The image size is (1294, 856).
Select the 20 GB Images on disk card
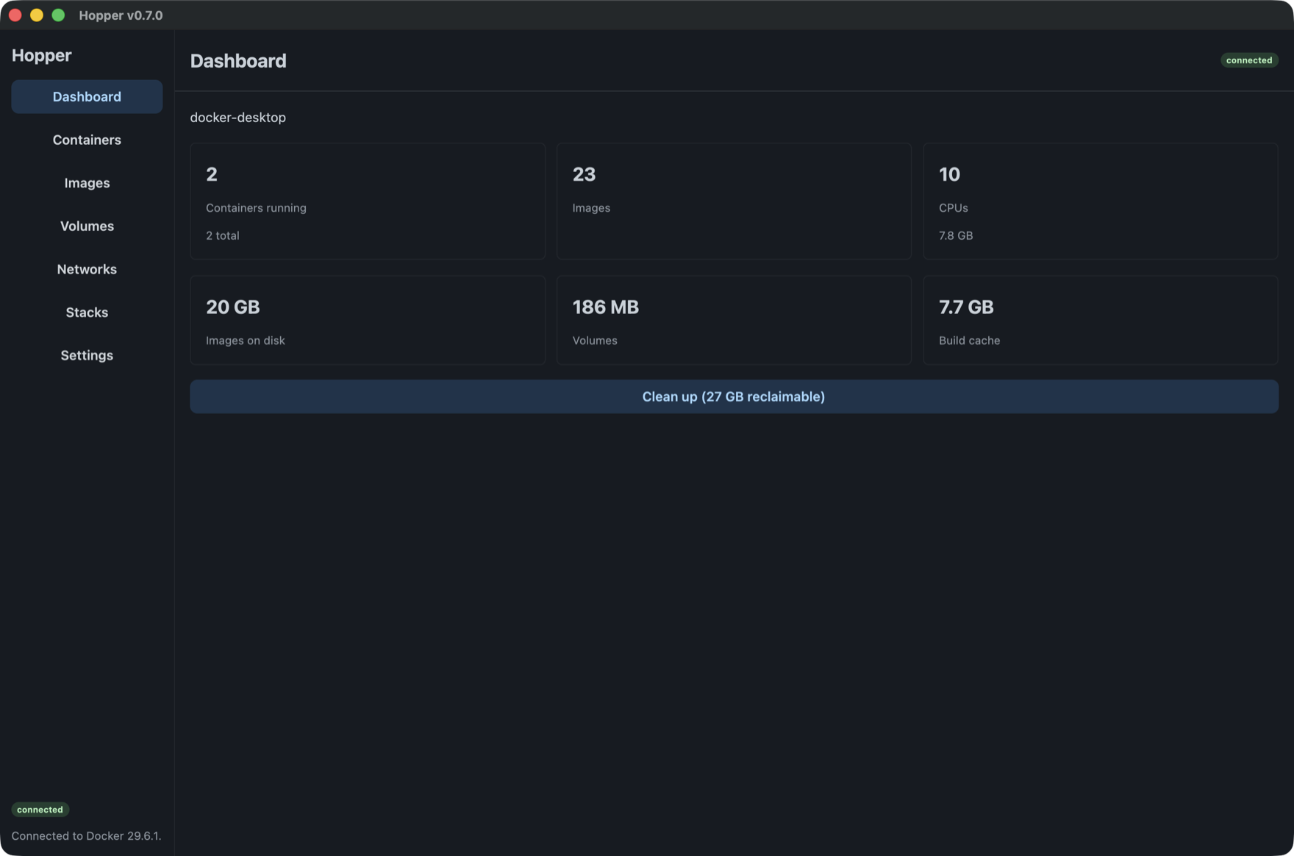pos(368,320)
